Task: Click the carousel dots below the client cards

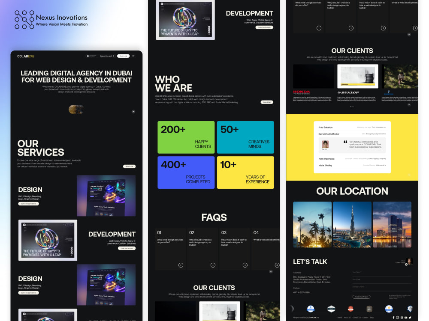Action: coord(352,107)
